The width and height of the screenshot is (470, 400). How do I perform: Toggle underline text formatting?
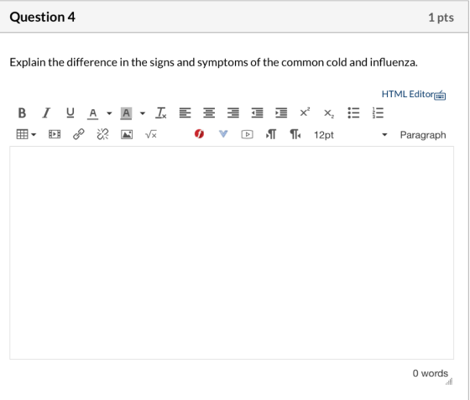(70, 113)
